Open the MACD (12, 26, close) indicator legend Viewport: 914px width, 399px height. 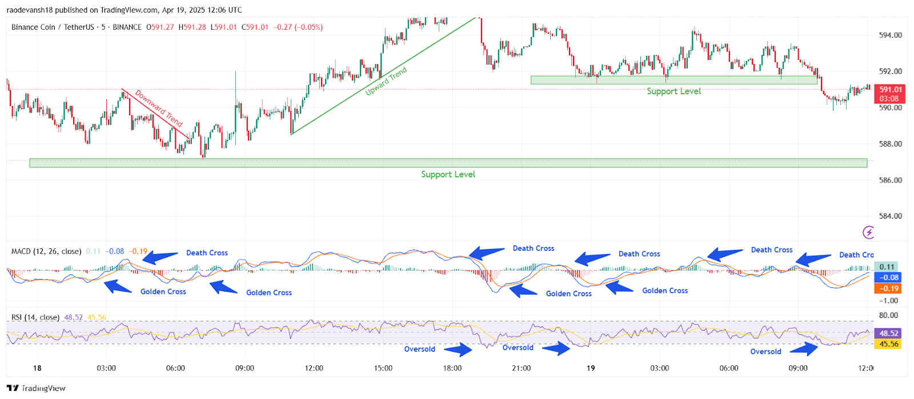pos(46,251)
